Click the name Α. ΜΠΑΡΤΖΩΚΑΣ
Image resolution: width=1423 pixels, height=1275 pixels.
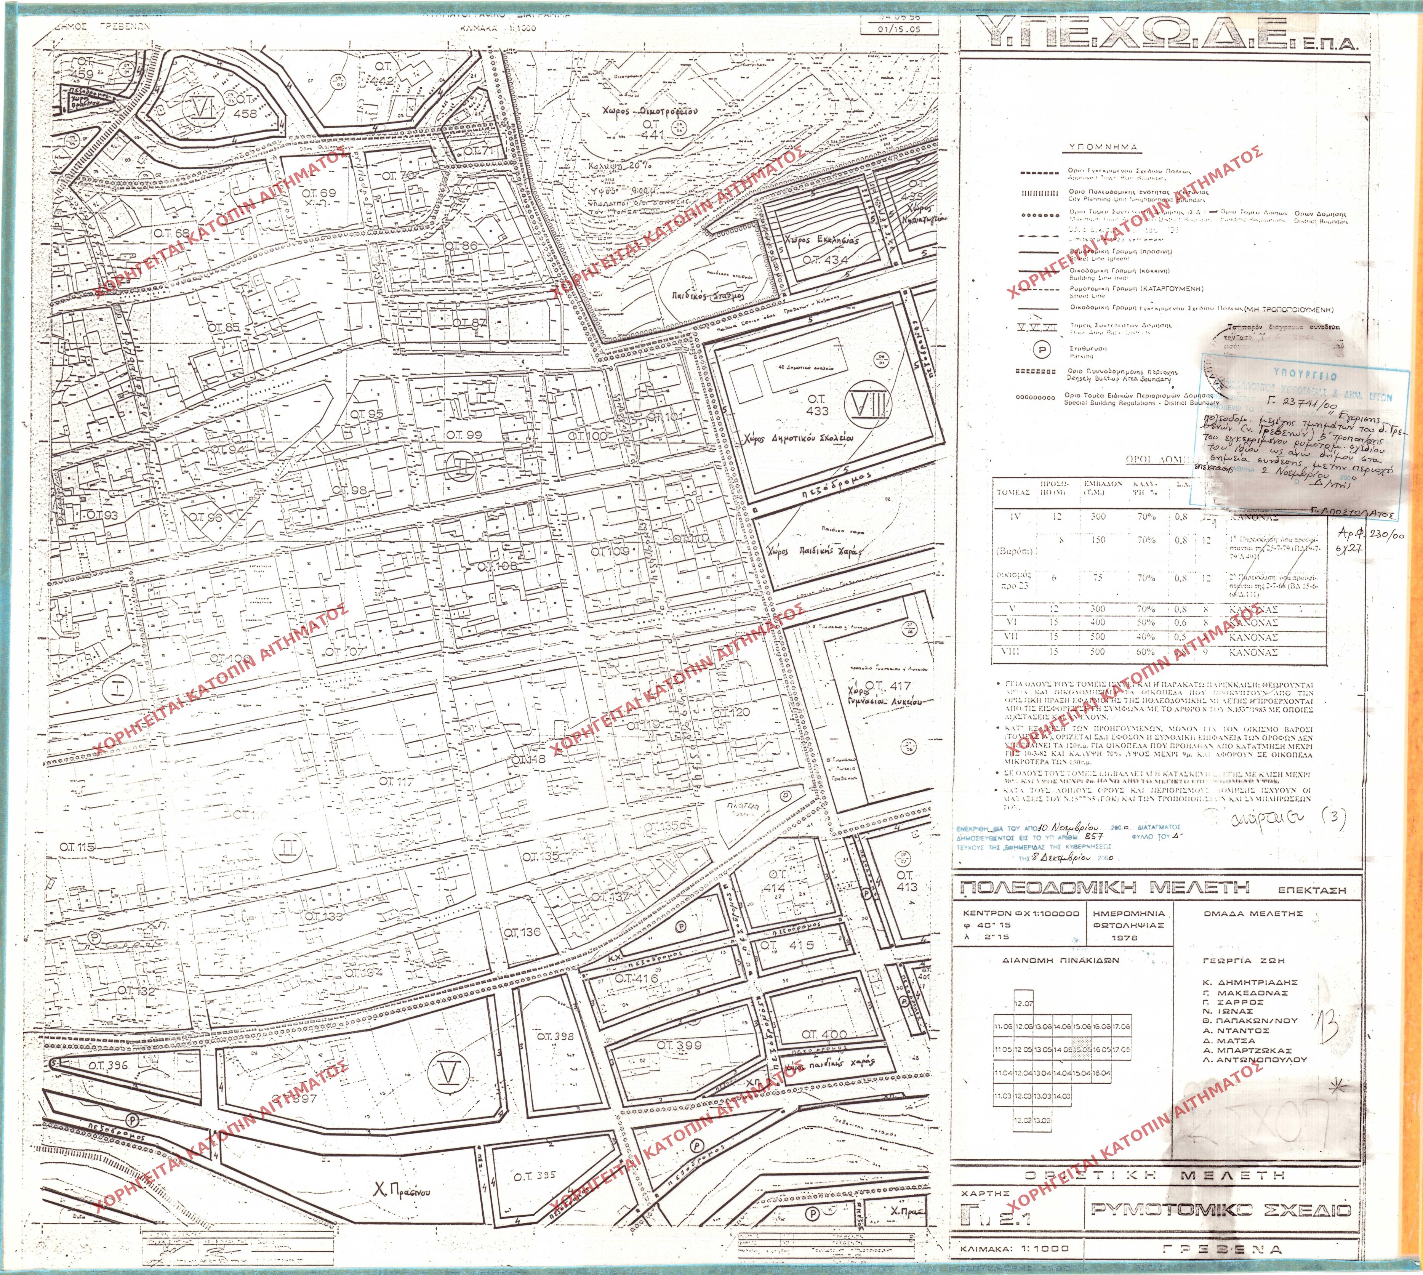pos(1247,1051)
